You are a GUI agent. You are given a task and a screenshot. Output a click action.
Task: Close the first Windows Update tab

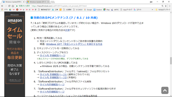(24, 2)
